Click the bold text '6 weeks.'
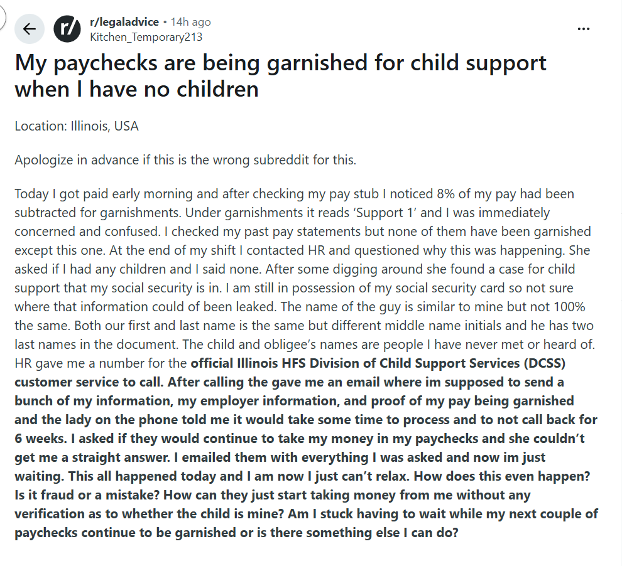Image resolution: width=622 pixels, height=566 pixels. 41,439
